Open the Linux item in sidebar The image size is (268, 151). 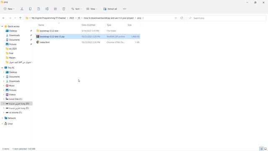10,124
